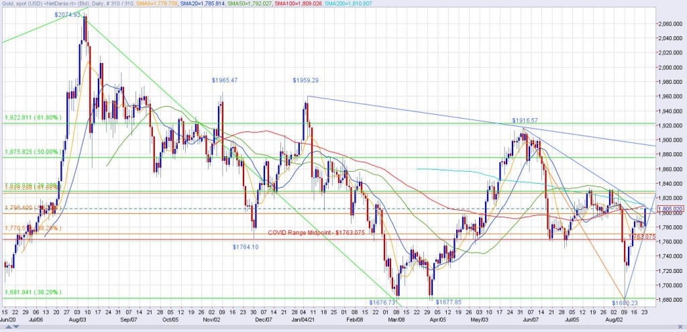Click the boxed current price 1,805.020

(670, 209)
